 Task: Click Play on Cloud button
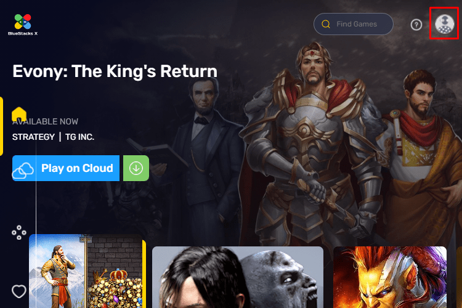pyautogui.click(x=66, y=168)
